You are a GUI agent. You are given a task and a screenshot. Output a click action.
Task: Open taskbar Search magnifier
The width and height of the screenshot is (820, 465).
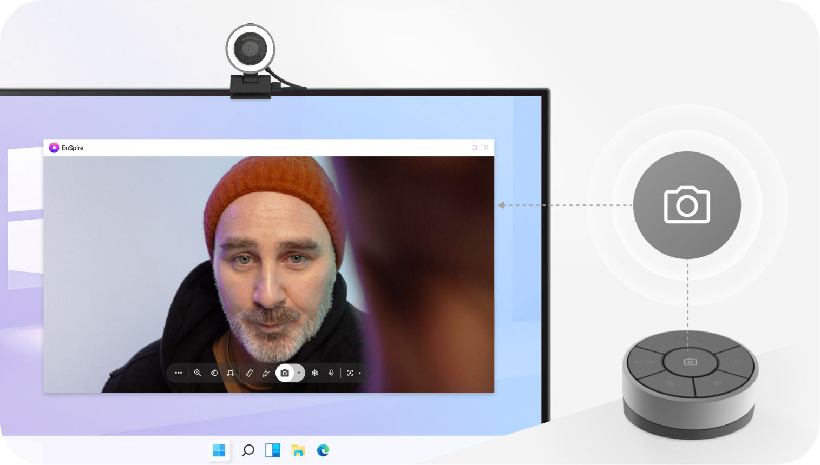(248, 450)
